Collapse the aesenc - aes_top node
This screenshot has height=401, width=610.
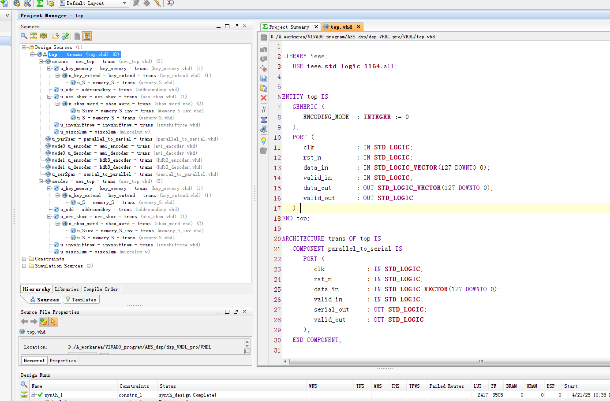(41, 61)
